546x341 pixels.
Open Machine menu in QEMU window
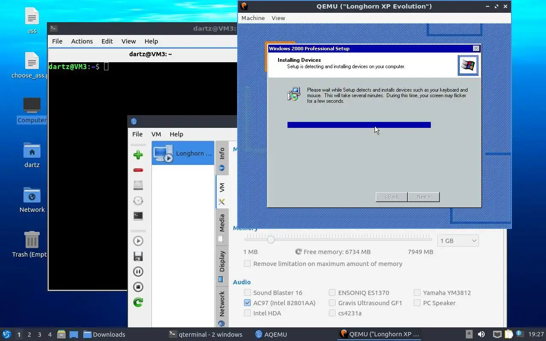coord(253,18)
